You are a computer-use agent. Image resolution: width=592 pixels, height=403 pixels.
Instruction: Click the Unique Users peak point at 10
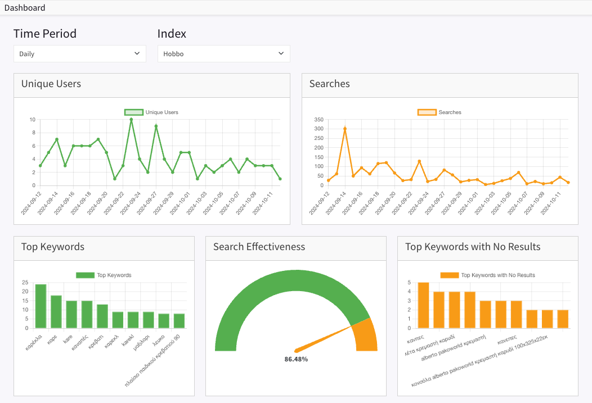pyautogui.click(x=131, y=120)
